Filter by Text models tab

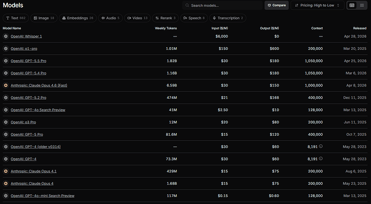[x=16, y=18]
